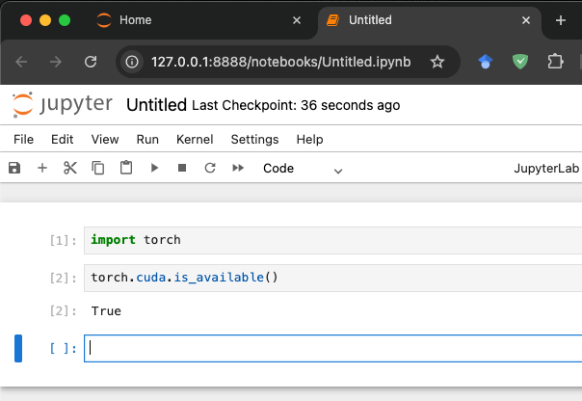Click the address bar URL
Image resolution: width=582 pixels, height=401 pixels.
tap(281, 62)
